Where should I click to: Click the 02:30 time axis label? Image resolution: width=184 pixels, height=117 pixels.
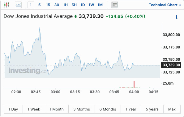point(16,92)
